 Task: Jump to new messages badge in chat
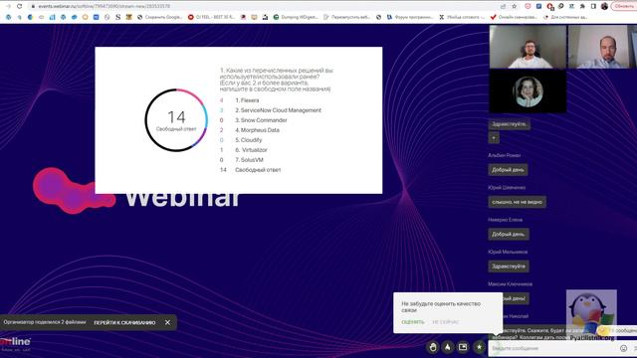(x=618, y=330)
